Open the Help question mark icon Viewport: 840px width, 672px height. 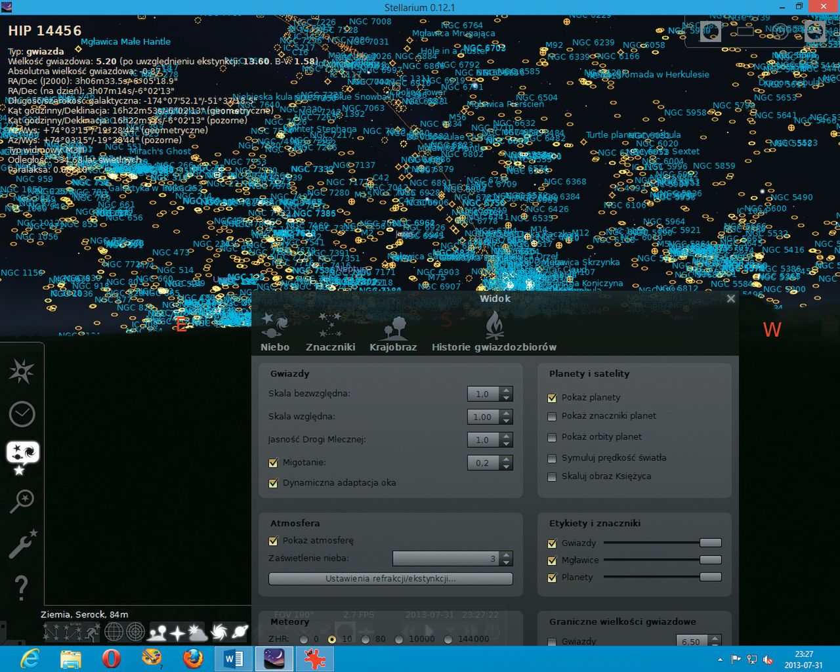[x=21, y=587]
